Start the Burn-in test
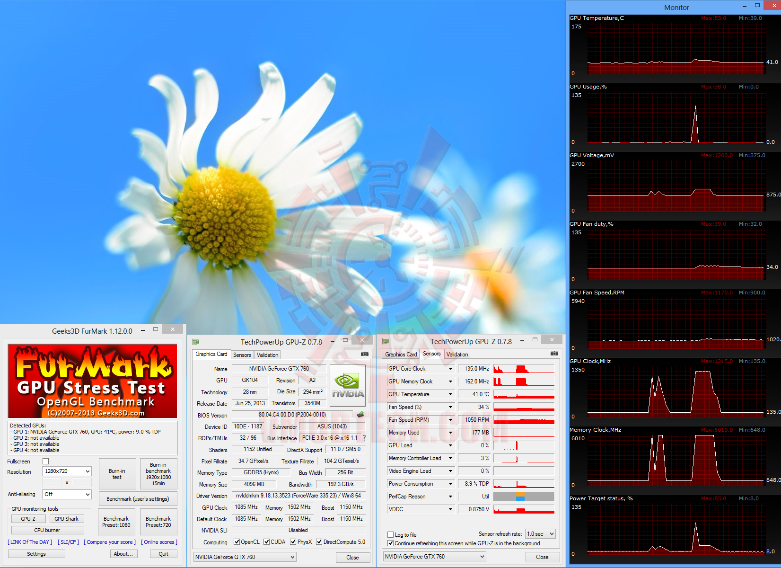 point(117,474)
